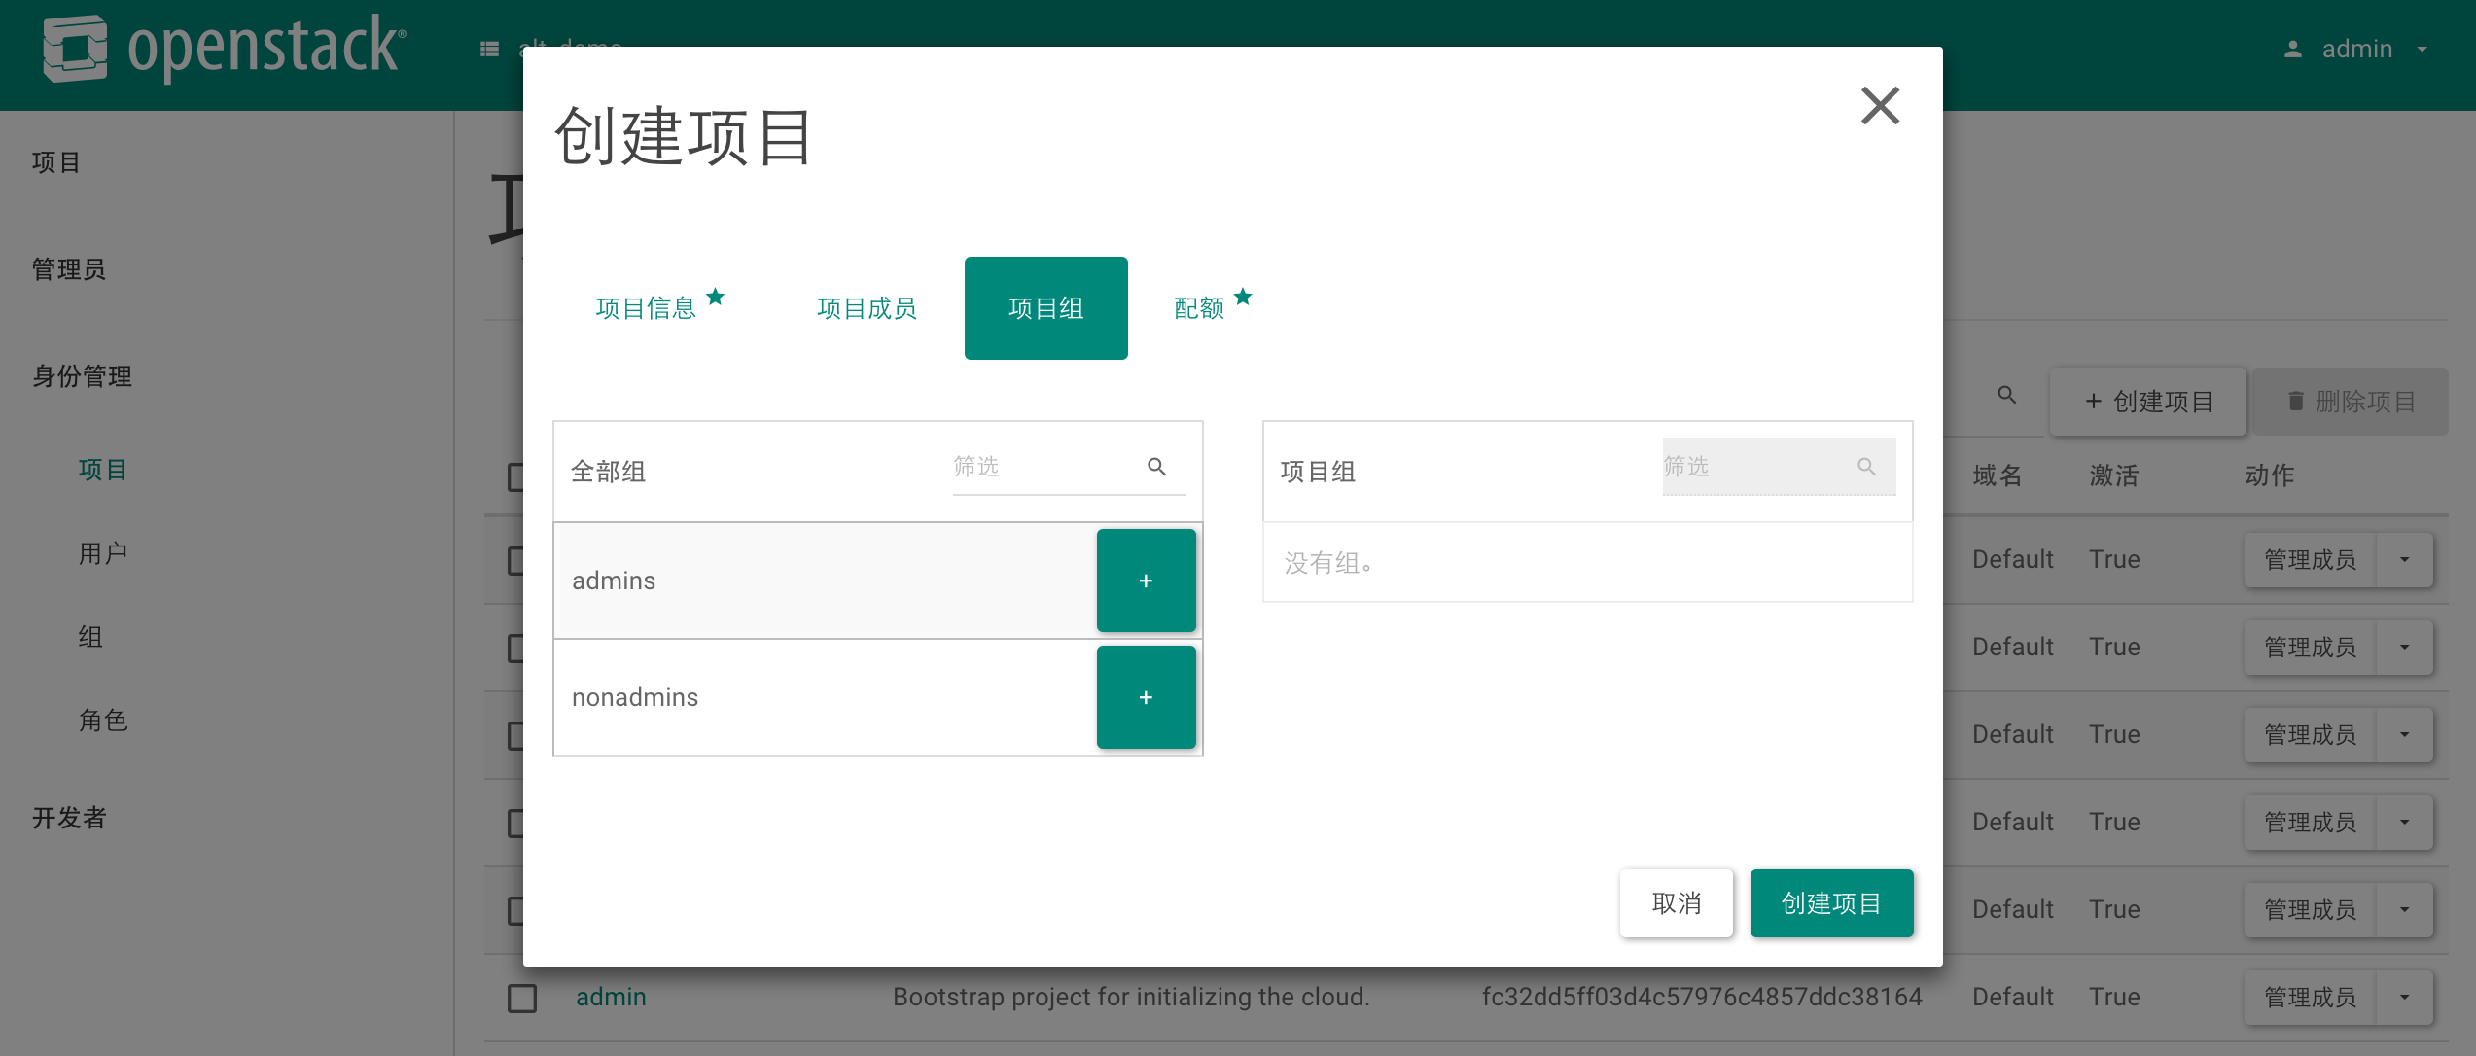Expand the 项目 sidebar section

tap(56, 162)
